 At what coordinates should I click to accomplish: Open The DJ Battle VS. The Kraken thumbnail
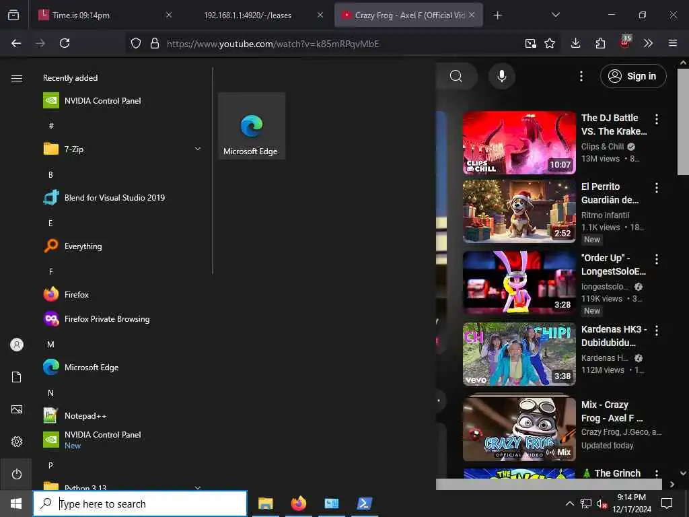coord(519,143)
